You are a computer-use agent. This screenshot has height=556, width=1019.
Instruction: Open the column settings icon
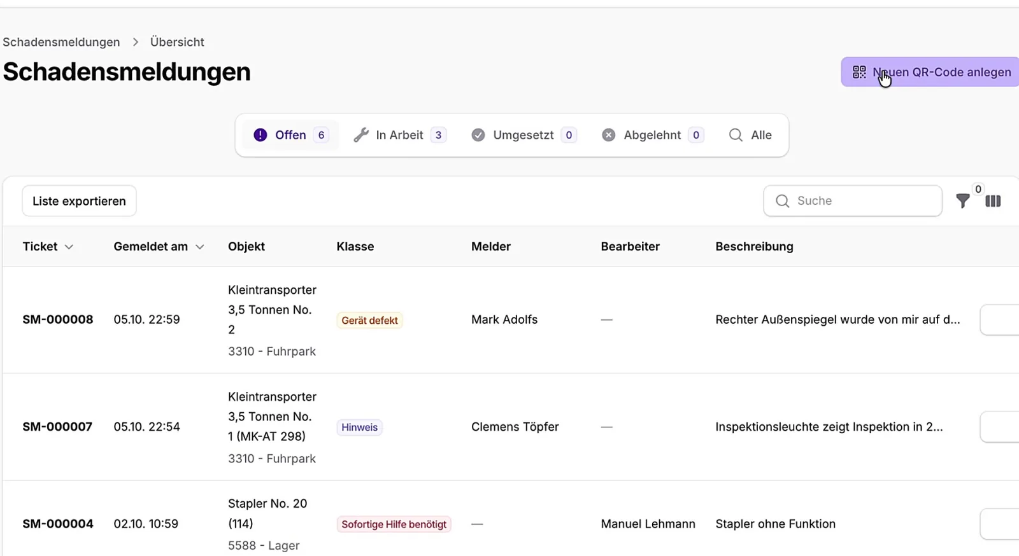coord(993,201)
